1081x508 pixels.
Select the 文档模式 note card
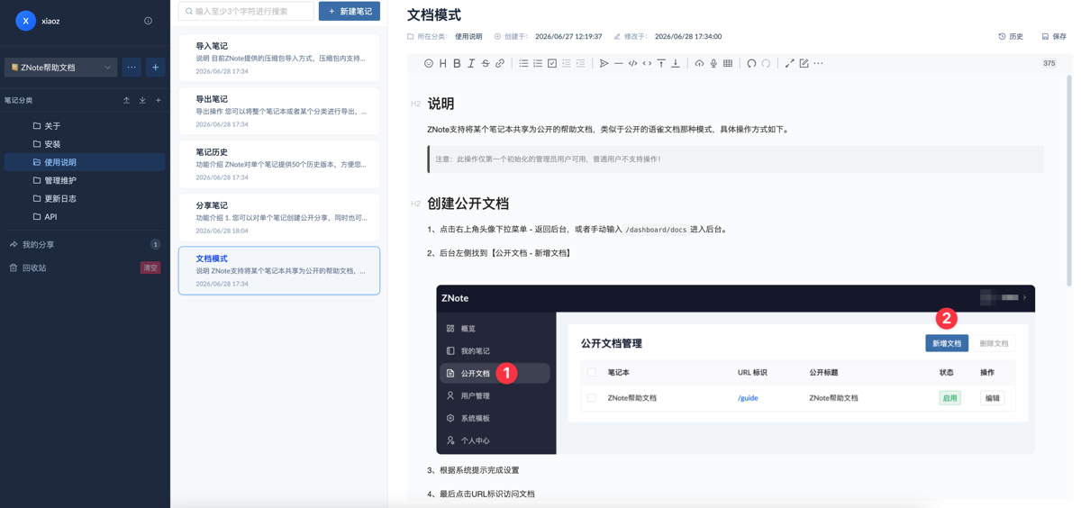pyautogui.click(x=279, y=270)
